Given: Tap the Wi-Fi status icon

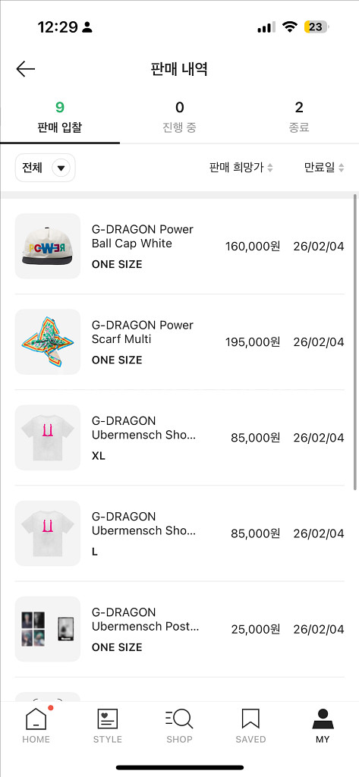Looking at the screenshot, I should [x=289, y=27].
